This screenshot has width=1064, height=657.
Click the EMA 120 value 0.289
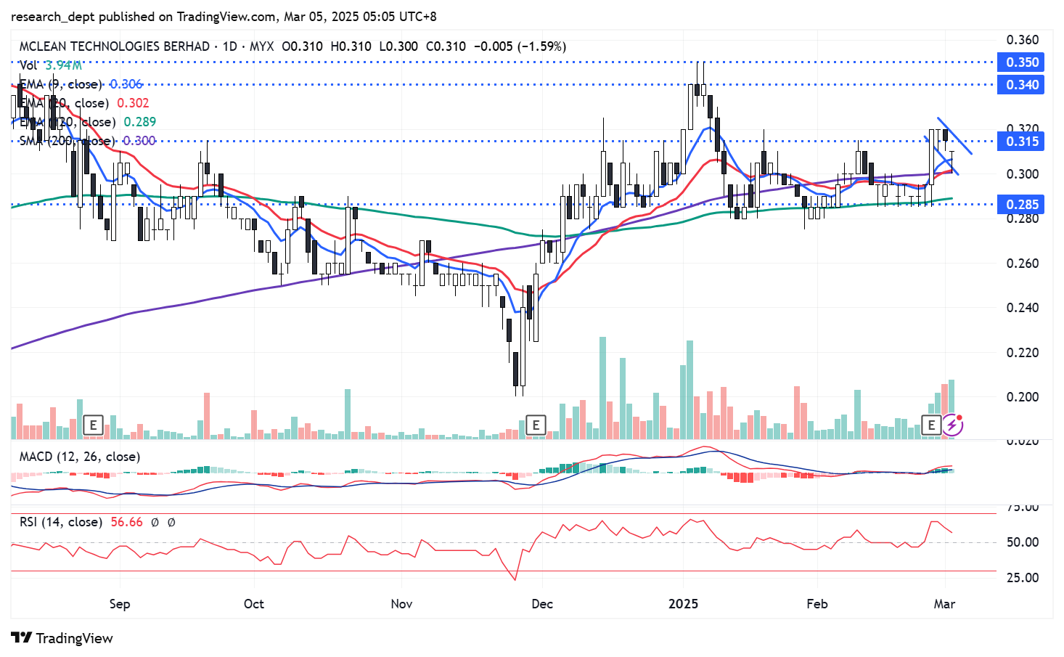coord(140,122)
